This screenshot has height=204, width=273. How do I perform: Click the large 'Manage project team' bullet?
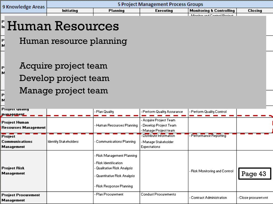64,91
